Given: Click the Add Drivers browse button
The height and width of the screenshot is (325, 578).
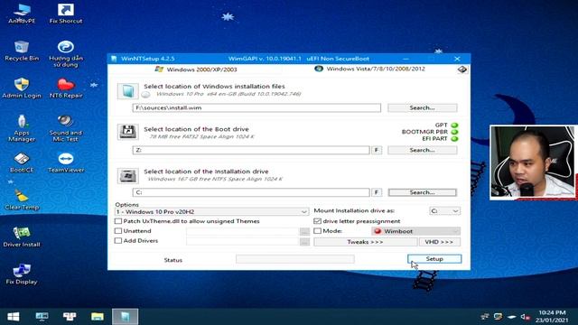Looking at the screenshot, I should [304, 242].
